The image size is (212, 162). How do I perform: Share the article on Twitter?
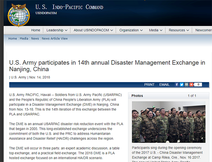click(182, 85)
